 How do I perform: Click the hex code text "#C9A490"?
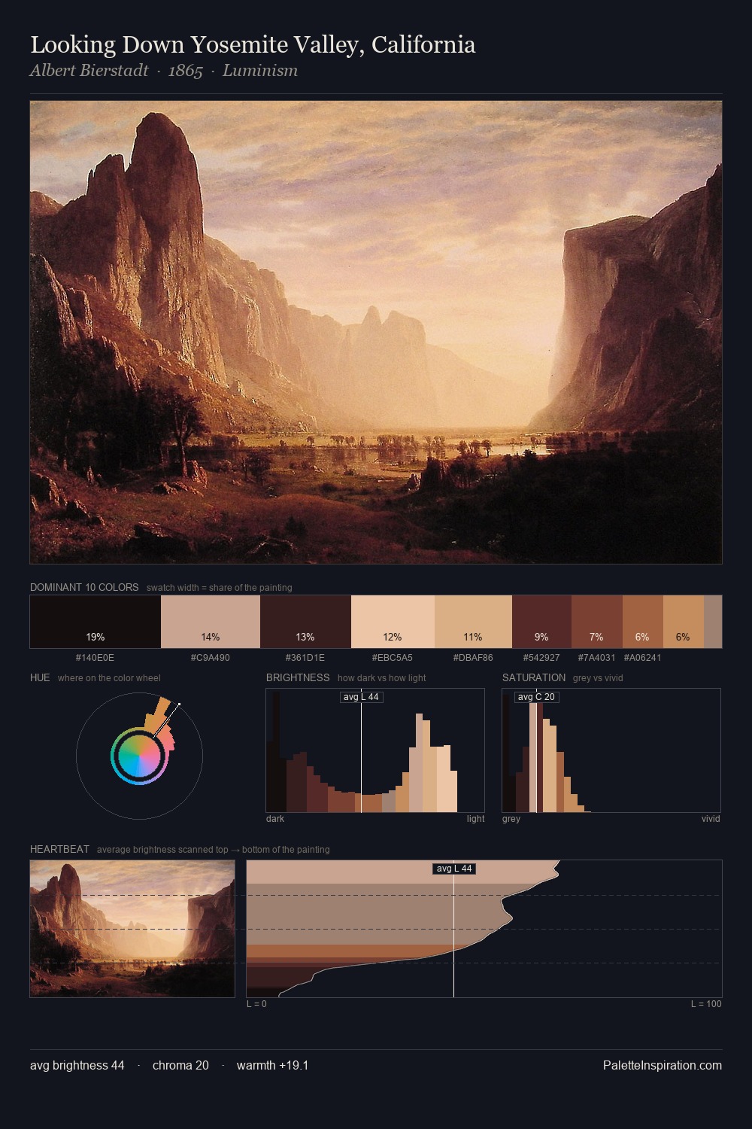point(211,658)
